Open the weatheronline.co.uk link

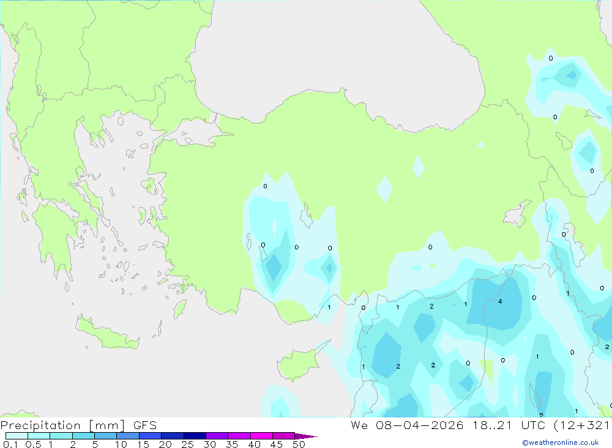[561, 442]
